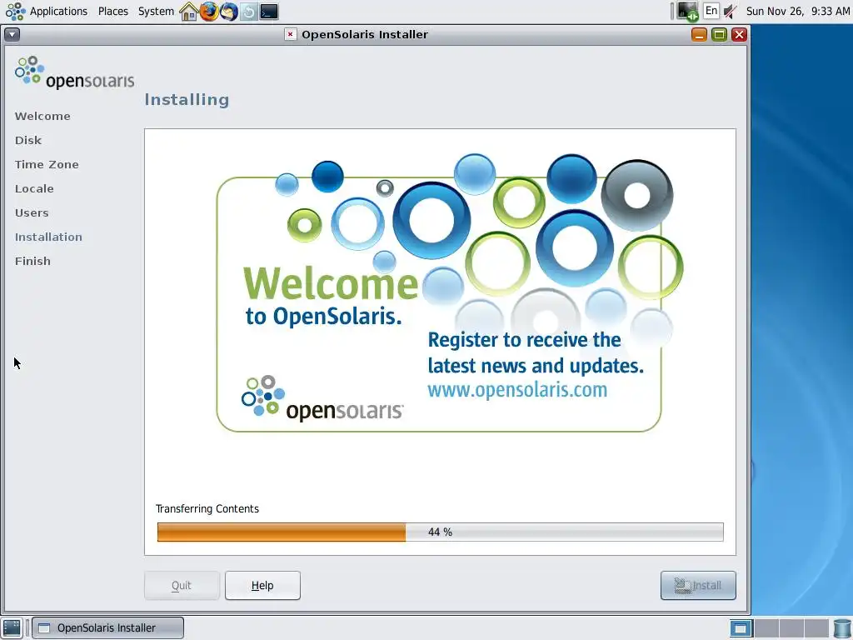Maximize the OpenSolaris Installer window
This screenshot has width=853, height=640.
(719, 35)
